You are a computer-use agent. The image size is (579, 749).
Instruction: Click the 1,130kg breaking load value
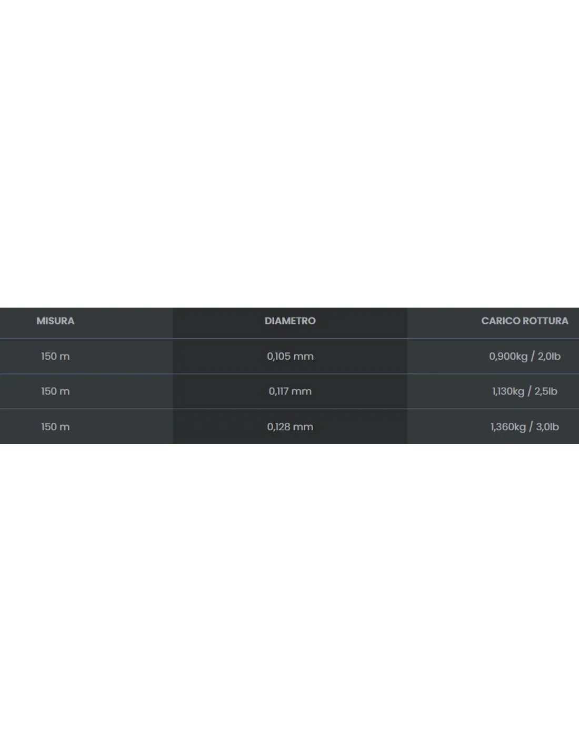point(508,391)
